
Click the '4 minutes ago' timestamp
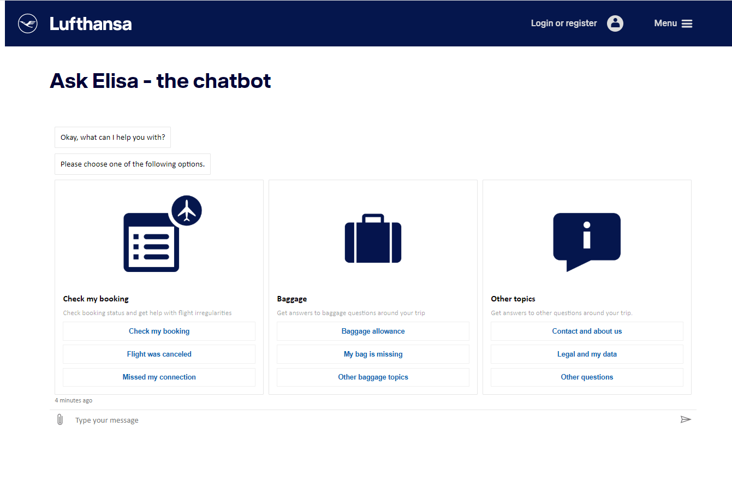[74, 400]
